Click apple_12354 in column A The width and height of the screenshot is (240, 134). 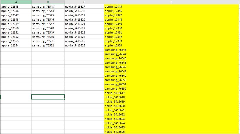coord(16,45)
